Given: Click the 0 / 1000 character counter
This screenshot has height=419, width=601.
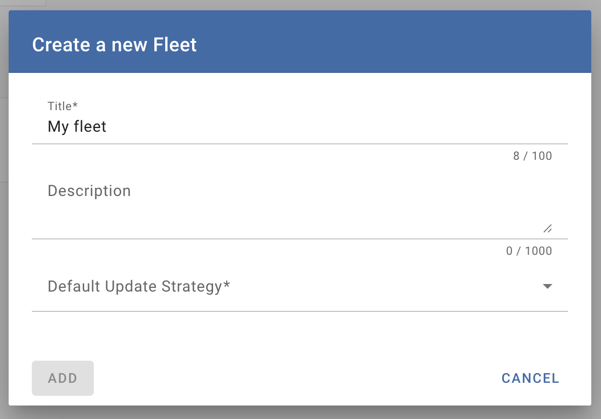Looking at the screenshot, I should 529,251.
